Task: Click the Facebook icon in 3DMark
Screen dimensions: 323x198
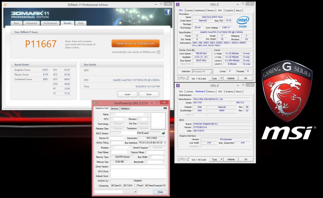Action: (x=167, y=12)
